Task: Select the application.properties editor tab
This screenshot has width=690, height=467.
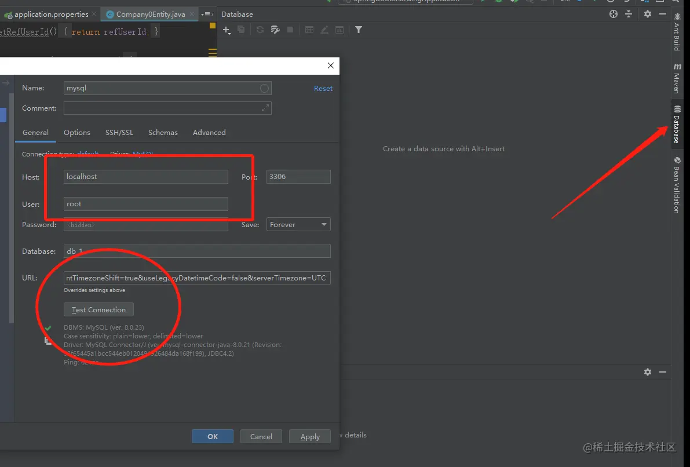Action: click(50, 14)
